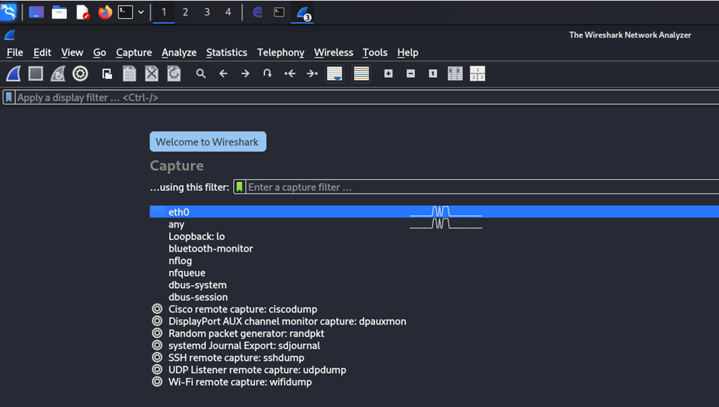Expand the terminal dropdown arrow in panel

[141, 12]
